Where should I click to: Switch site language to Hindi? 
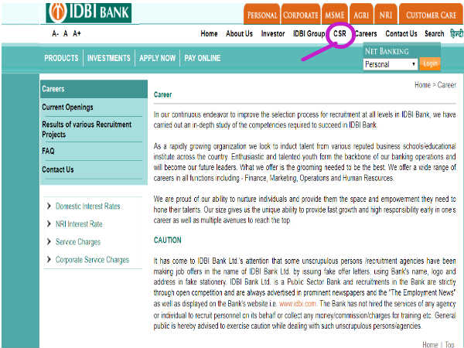pos(456,34)
